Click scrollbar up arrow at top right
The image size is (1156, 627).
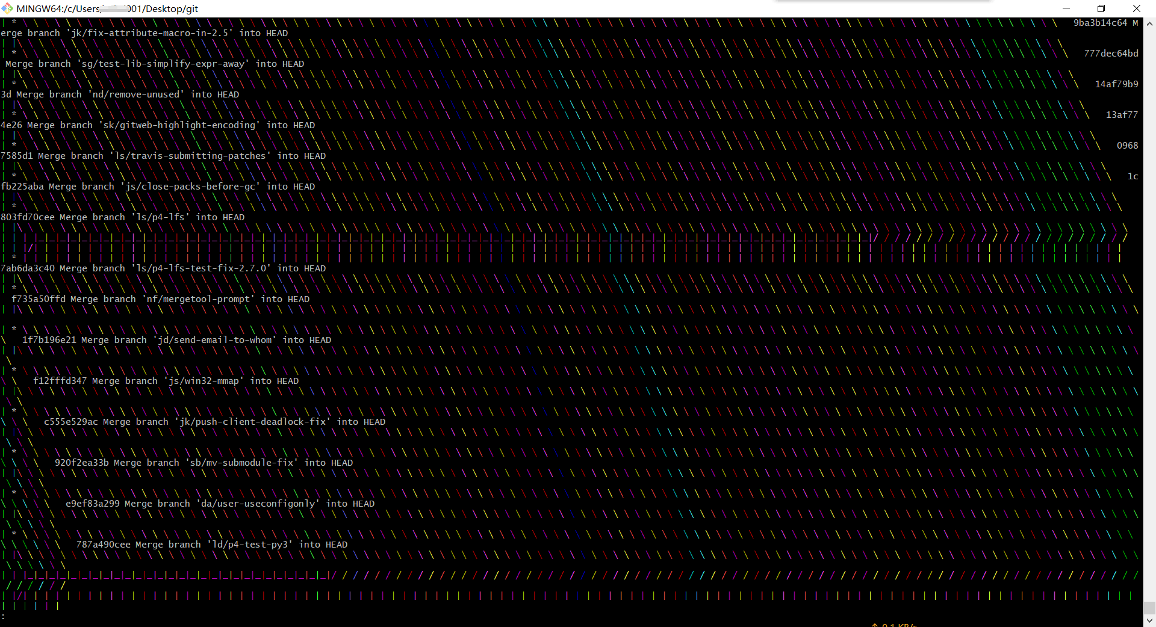click(x=1149, y=24)
